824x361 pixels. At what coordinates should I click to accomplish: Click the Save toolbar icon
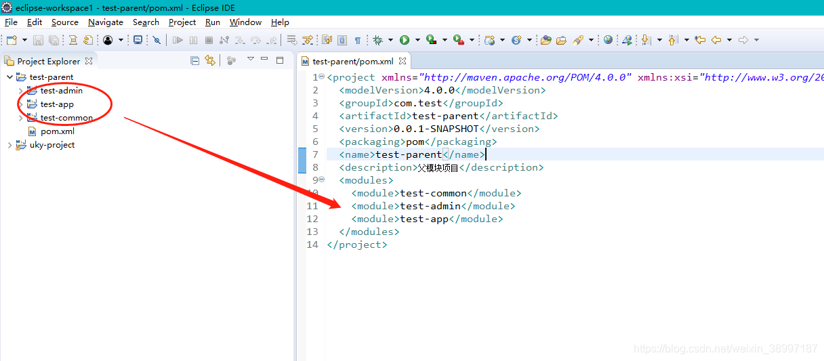click(38, 40)
